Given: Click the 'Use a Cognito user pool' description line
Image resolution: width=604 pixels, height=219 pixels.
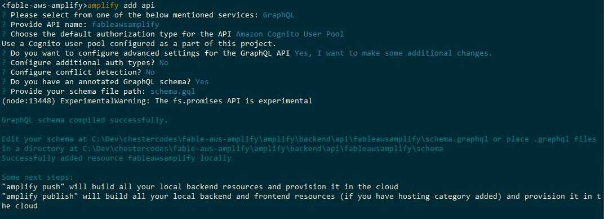Looking at the screenshot, I should click(139, 44).
